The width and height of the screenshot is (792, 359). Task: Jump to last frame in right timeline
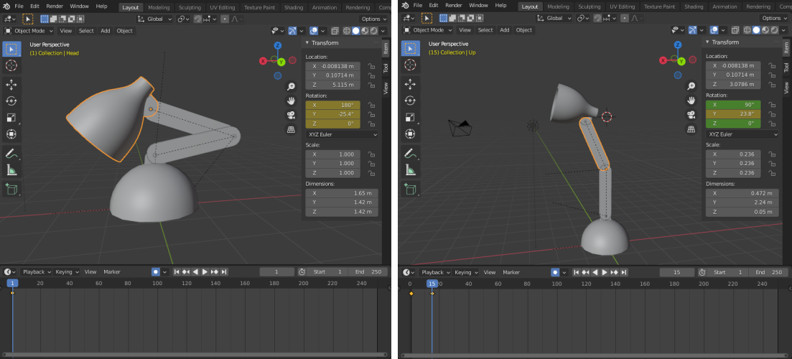click(x=624, y=272)
